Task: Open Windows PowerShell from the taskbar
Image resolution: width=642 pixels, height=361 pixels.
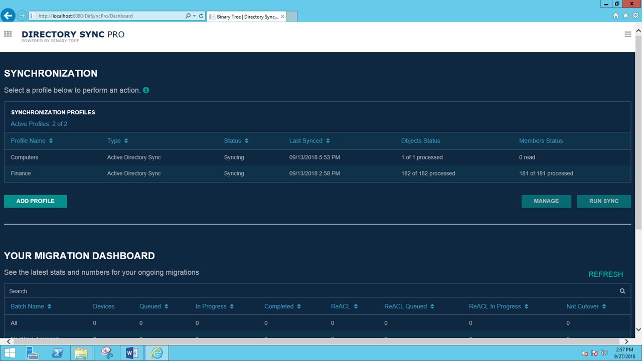Action: pos(57,353)
